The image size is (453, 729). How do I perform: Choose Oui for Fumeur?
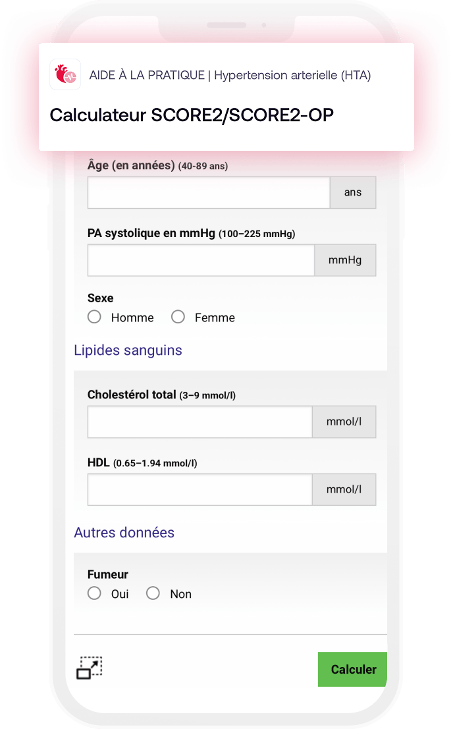pos(94,593)
